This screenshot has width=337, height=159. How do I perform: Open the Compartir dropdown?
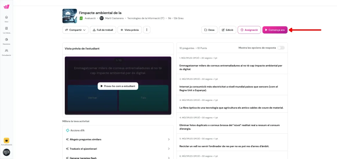75,30
